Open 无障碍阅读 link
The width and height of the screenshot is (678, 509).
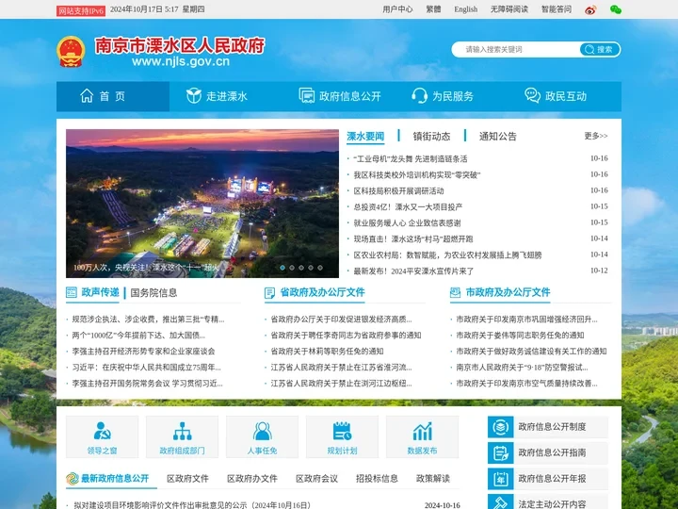509,9
